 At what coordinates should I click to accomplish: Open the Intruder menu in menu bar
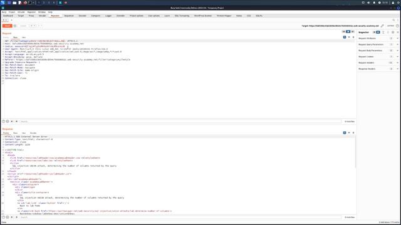(21, 12)
